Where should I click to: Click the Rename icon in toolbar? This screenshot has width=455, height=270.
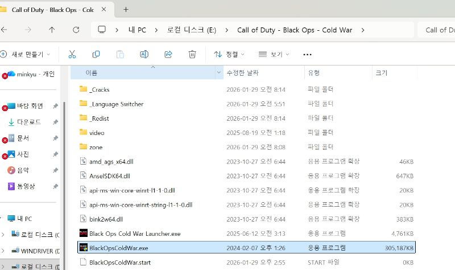(x=144, y=54)
